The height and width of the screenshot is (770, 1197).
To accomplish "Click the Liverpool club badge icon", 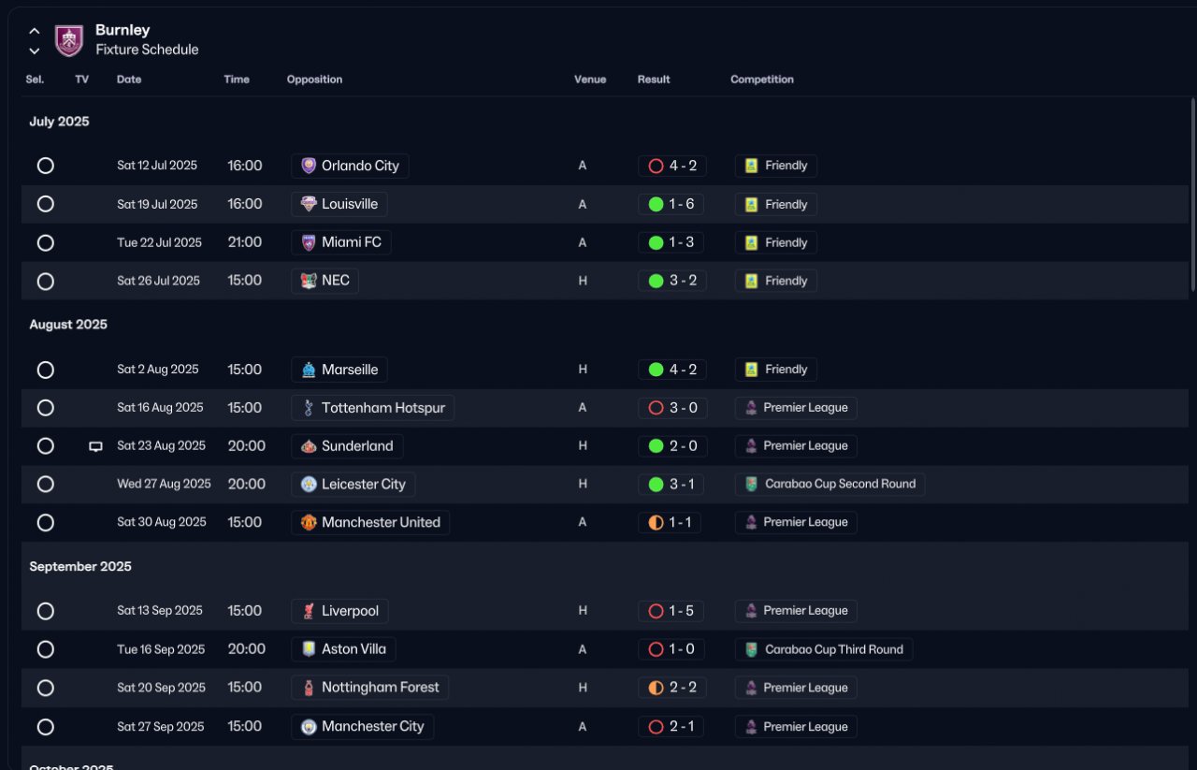I will [309, 611].
